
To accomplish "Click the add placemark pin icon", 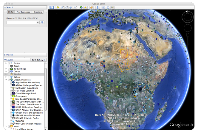I will 58,7.
